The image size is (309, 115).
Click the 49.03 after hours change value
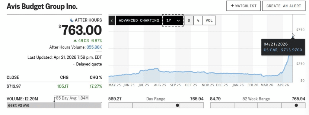click(x=84, y=41)
